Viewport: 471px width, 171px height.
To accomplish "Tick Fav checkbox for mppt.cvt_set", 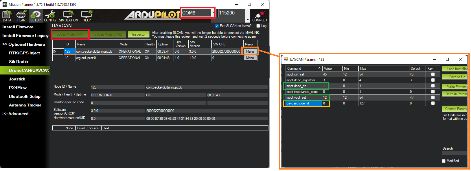I will click(433, 74).
